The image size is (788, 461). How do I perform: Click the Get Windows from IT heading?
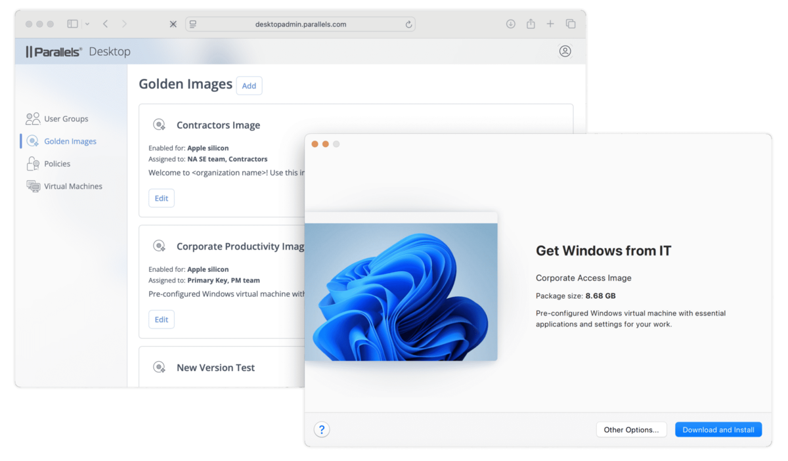click(603, 250)
